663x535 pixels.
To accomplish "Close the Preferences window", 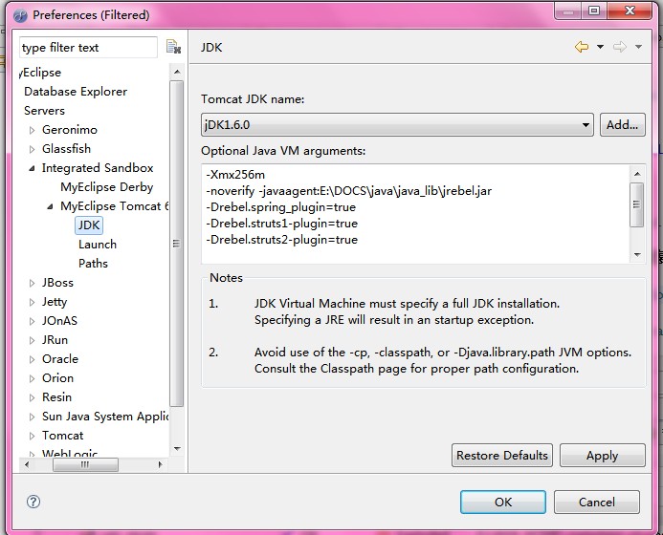I will coord(630,11).
